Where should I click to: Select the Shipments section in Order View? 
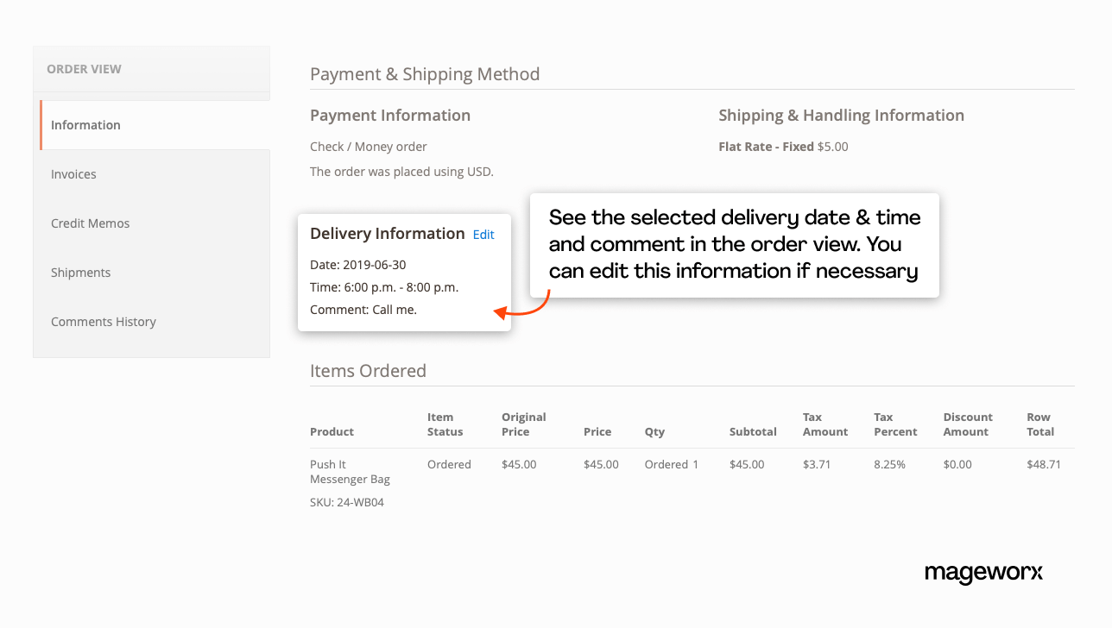(80, 273)
